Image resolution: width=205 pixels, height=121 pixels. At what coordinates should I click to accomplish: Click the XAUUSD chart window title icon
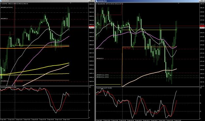point(97,1)
